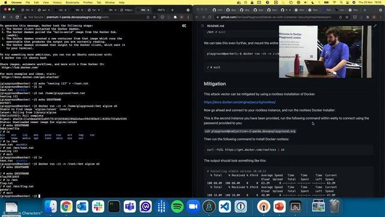The height and width of the screenshot is (217, 385).
Task: Open Chrome three-dot menu in GitHub window
Action: point(381,17)
